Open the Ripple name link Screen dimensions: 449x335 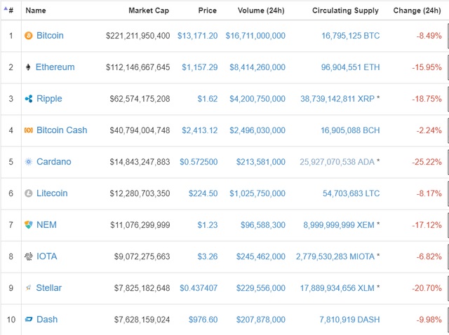click(49, 99)
